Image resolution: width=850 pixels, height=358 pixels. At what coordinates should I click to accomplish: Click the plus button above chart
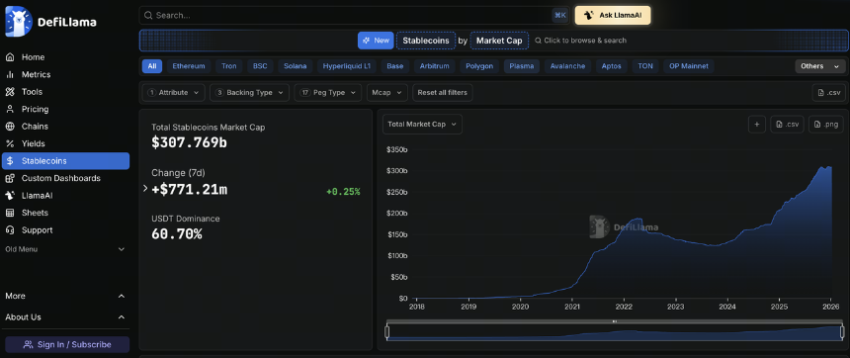coord(757,125)
